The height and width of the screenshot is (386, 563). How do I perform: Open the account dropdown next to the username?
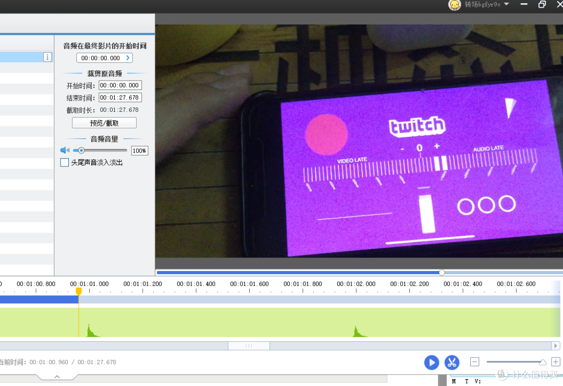click(506, 4)
